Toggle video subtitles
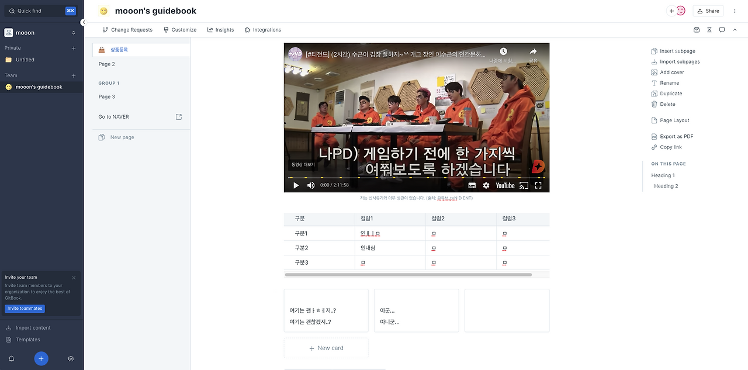The width and height of the screenshot is (748, 370). (x=472, y=185)
